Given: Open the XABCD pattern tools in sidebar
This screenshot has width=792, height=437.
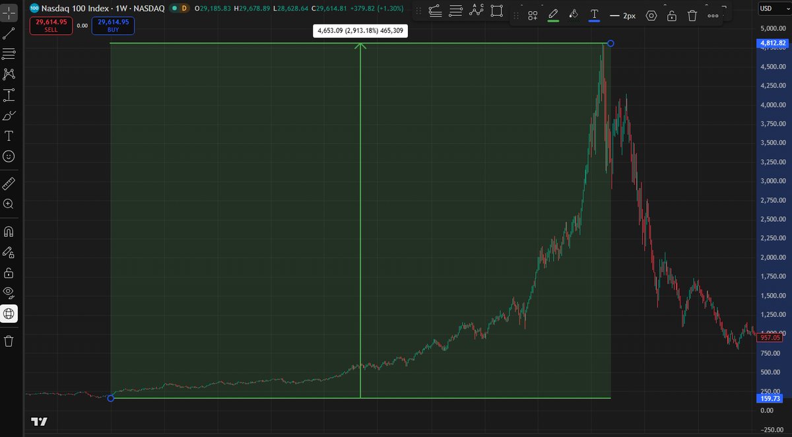Looking at the screenshot, I should tap(9, 75).
